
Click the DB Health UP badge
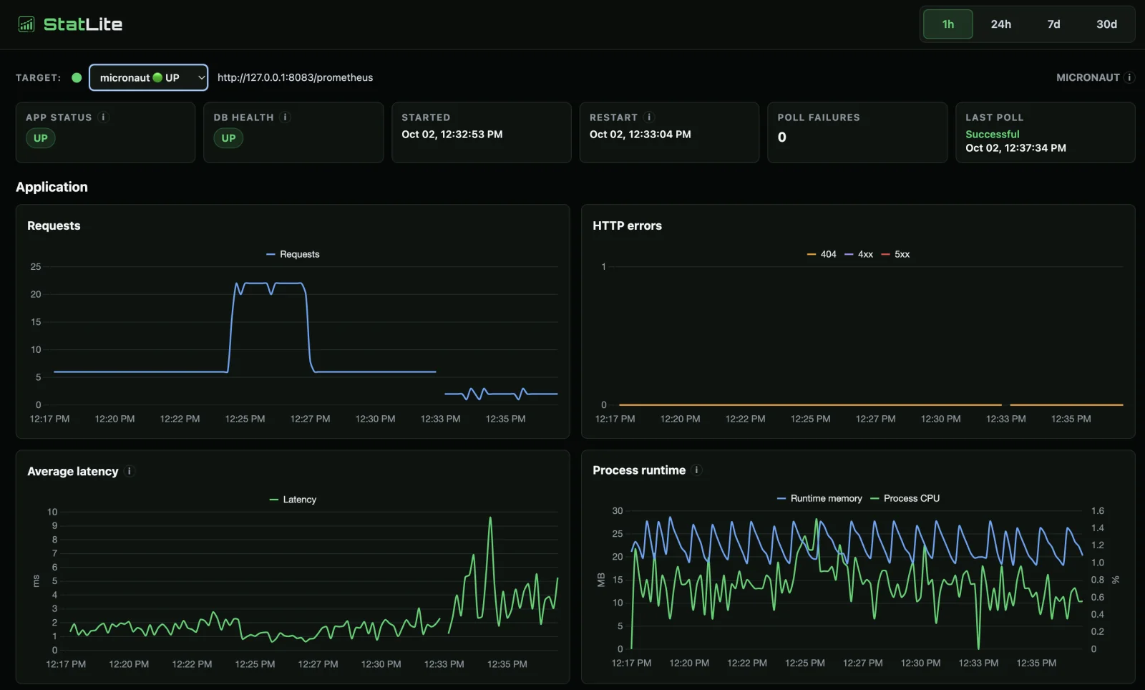pos(228,138)
